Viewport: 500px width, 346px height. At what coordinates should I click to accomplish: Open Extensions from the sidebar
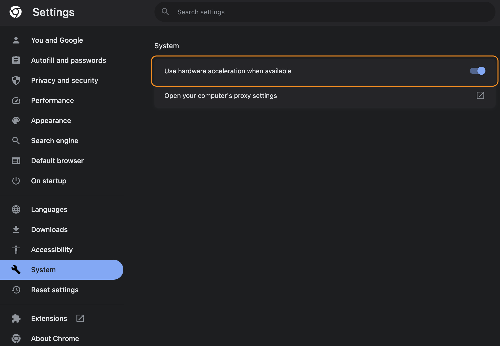tap(49, 318)
